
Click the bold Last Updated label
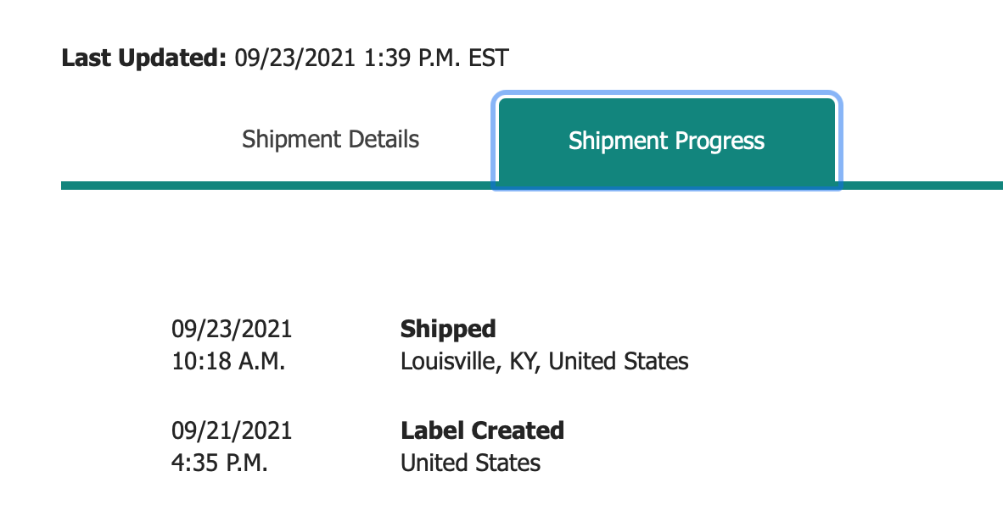(144, 58)
